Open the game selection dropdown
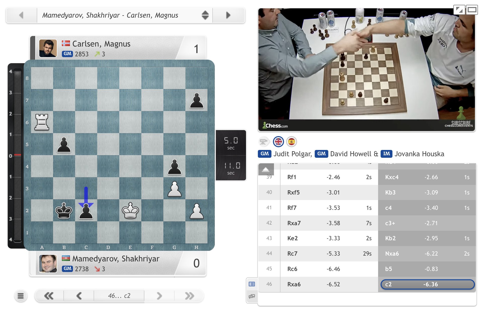 (205, 15)
